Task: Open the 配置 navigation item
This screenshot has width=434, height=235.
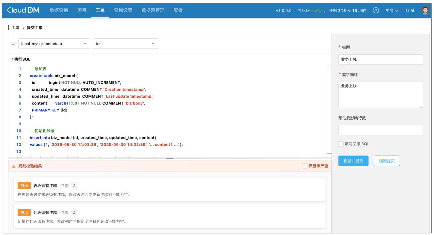Action: click(178, 10)
